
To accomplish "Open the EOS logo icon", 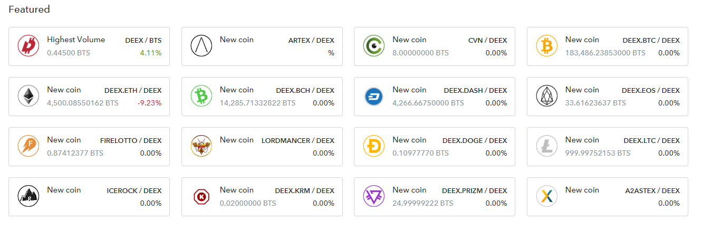I will pos(547,96).
